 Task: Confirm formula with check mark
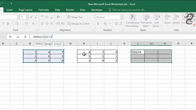[18, 37]
